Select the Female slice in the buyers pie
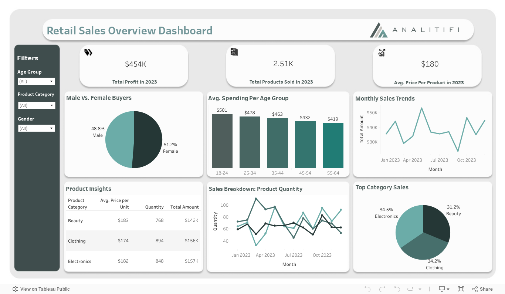This screenshot has width=505, height=294. 148,139
